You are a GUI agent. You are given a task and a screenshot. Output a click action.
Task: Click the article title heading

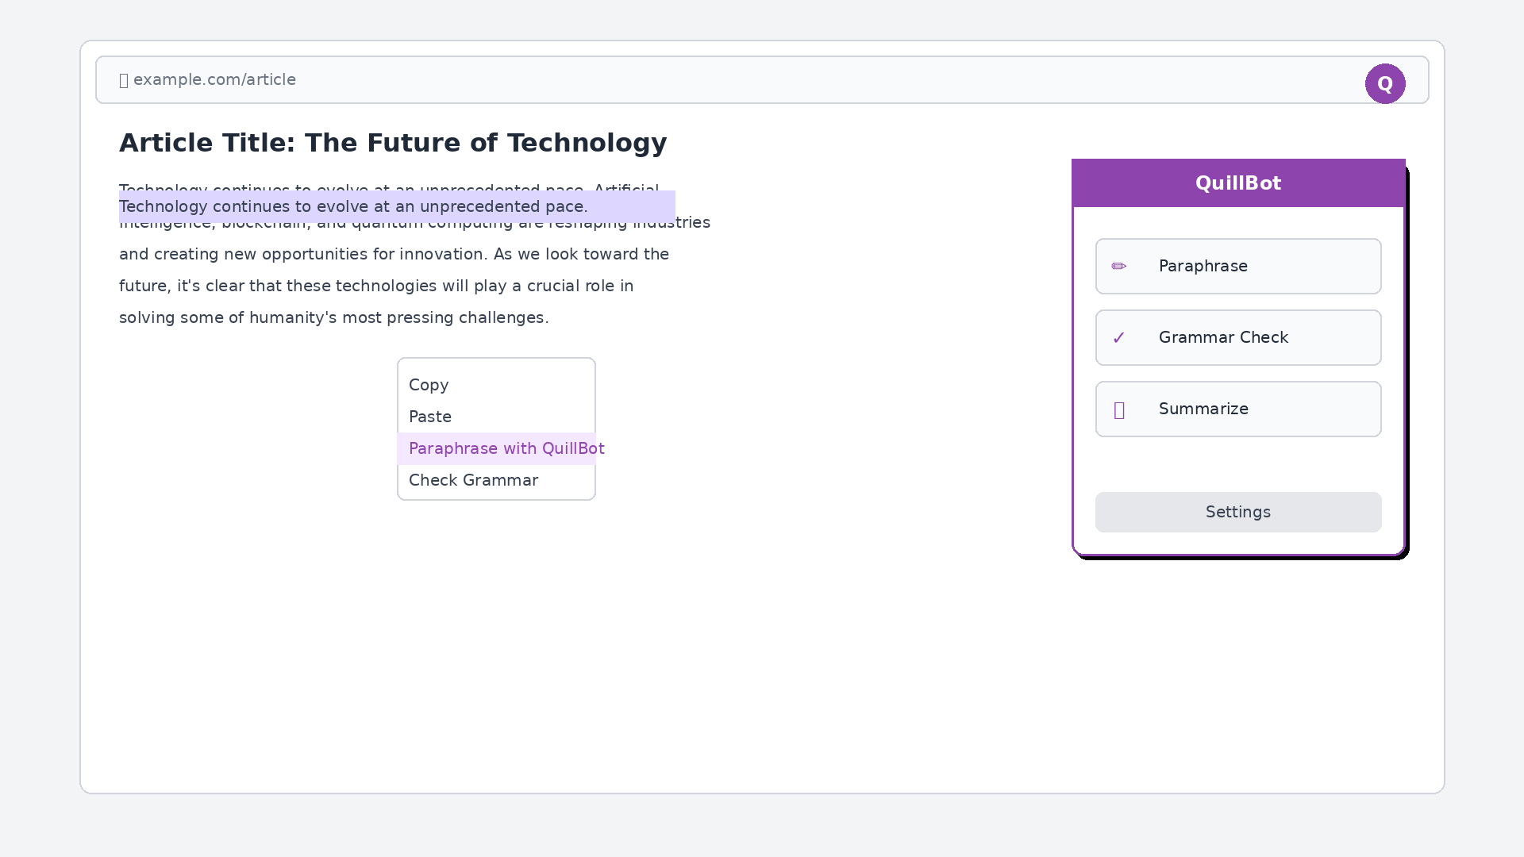point(392,143)
